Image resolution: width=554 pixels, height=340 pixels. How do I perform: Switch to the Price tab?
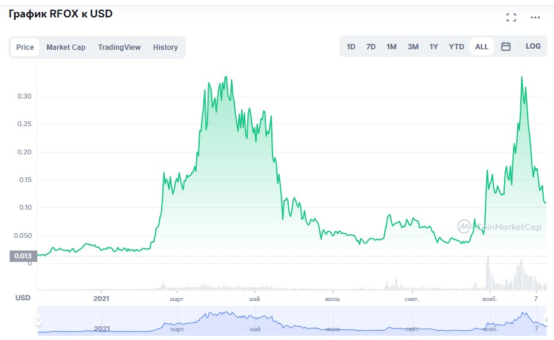coord(25,47)
